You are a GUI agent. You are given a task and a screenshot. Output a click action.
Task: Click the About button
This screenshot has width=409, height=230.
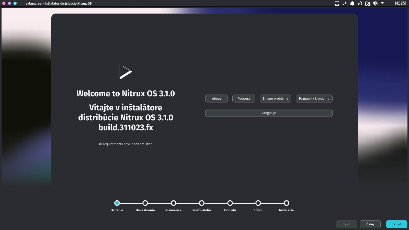tap(216, 98)
